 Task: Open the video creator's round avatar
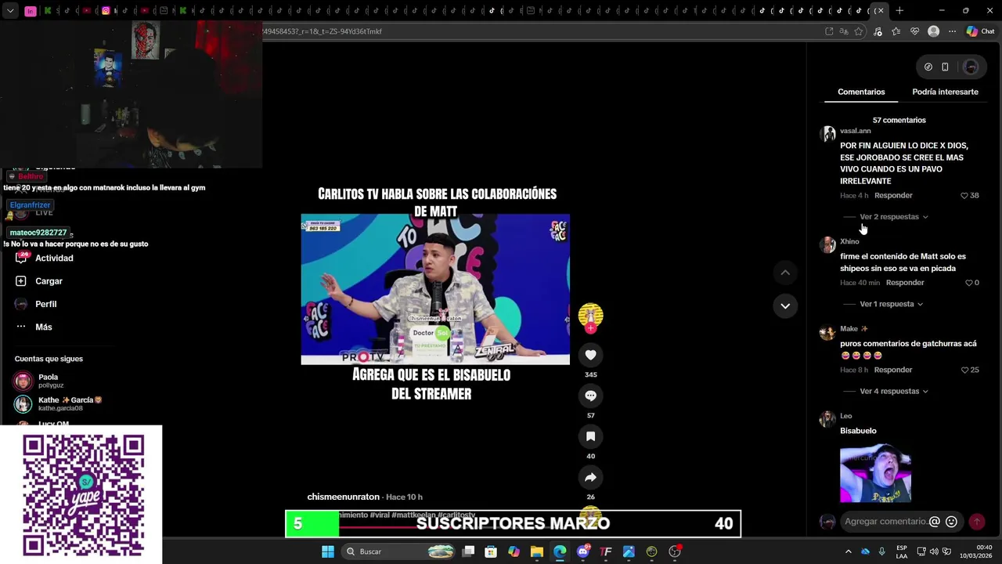pos(590,315)
